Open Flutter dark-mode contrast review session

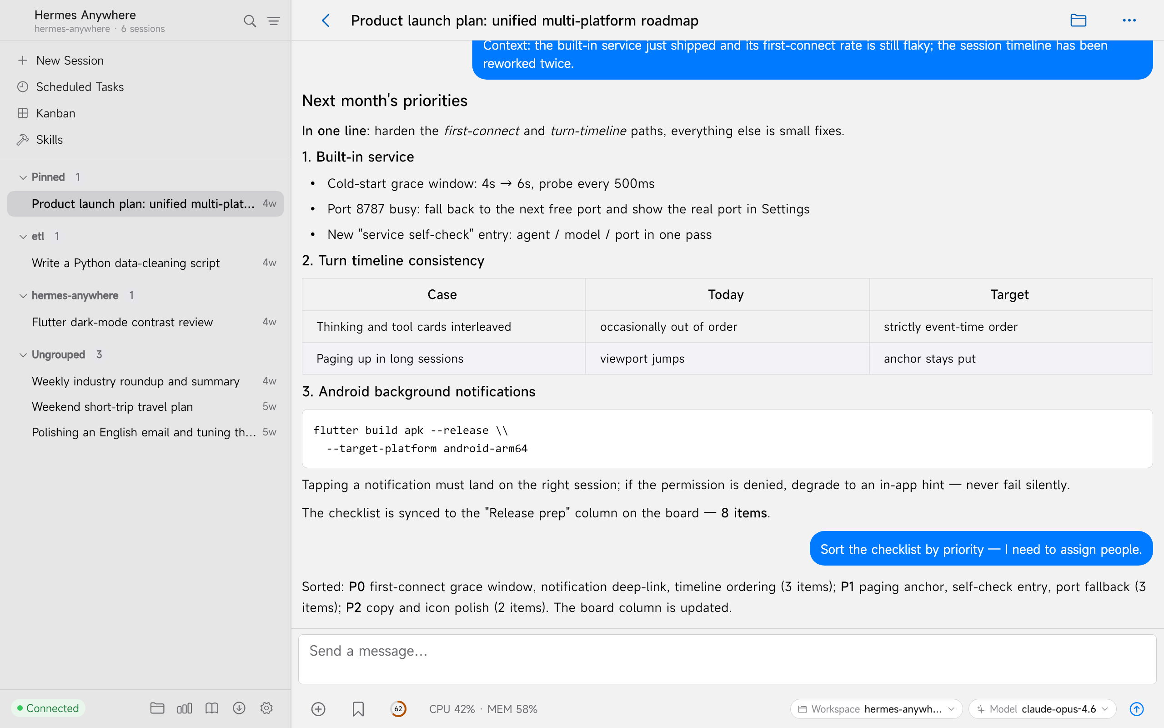click(x=145, y=322)
